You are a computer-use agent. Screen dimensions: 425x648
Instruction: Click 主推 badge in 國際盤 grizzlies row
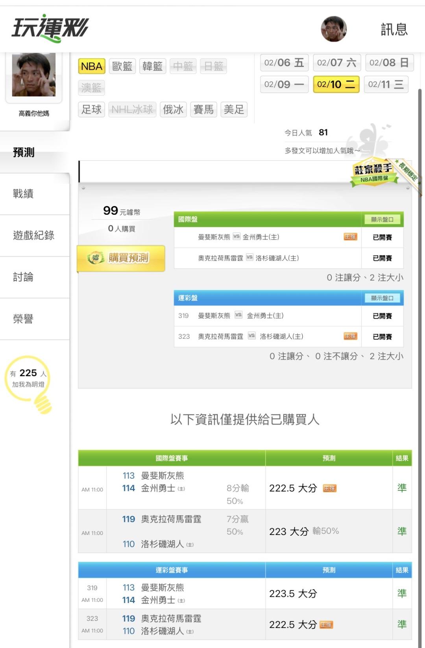[x=350, y=237]
